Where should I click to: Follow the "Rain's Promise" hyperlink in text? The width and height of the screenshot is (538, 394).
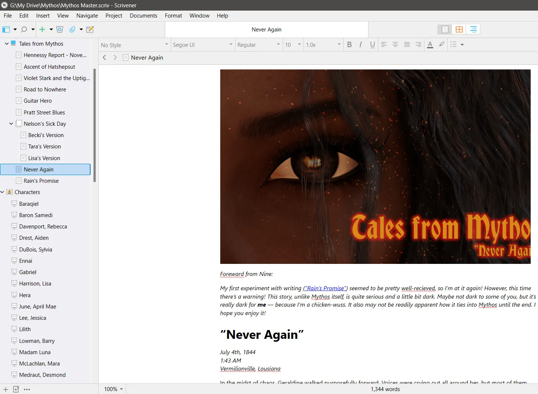point(325,288)
